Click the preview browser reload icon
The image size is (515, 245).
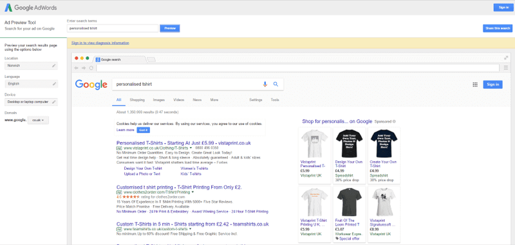point(91,68)
